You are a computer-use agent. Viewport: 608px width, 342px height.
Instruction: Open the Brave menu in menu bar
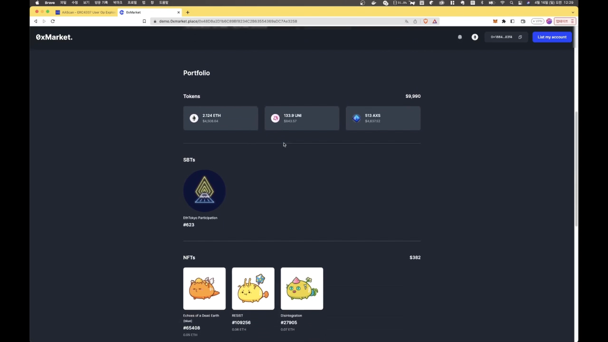coord(50,3)
